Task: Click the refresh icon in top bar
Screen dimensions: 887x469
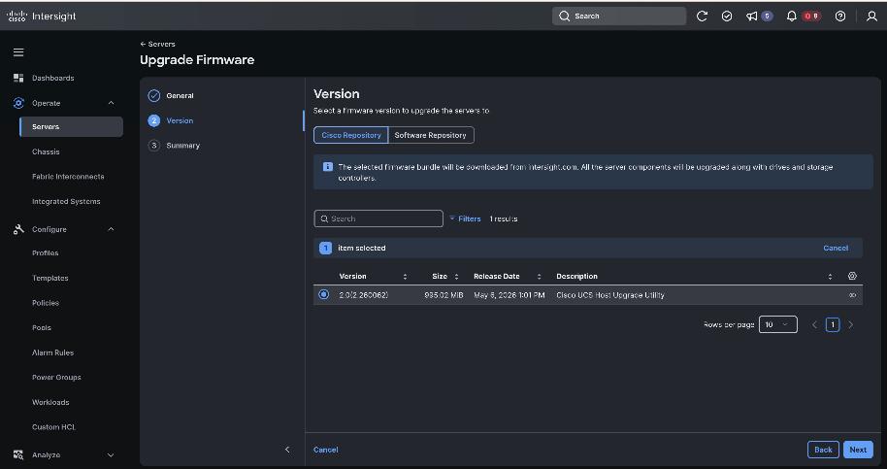Action: click(702, 16)
